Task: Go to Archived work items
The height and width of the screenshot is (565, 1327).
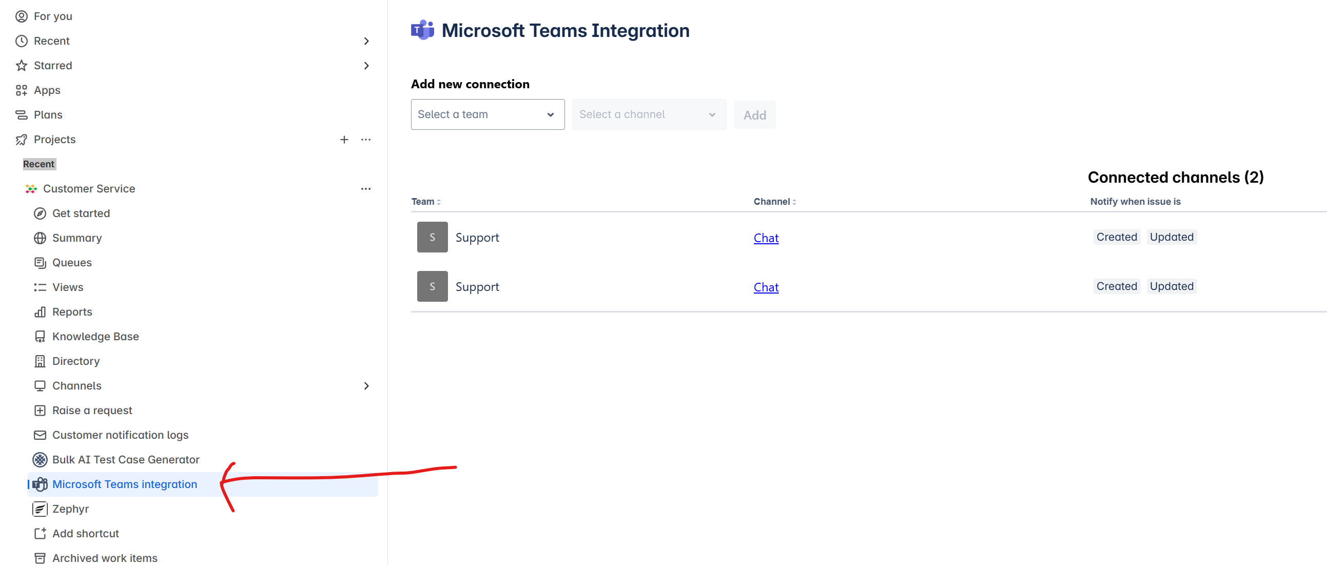Action: click(x=105, y=558)
